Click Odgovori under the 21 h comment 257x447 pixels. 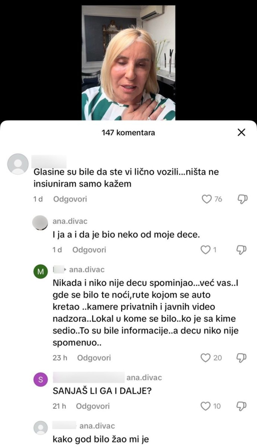93,406
